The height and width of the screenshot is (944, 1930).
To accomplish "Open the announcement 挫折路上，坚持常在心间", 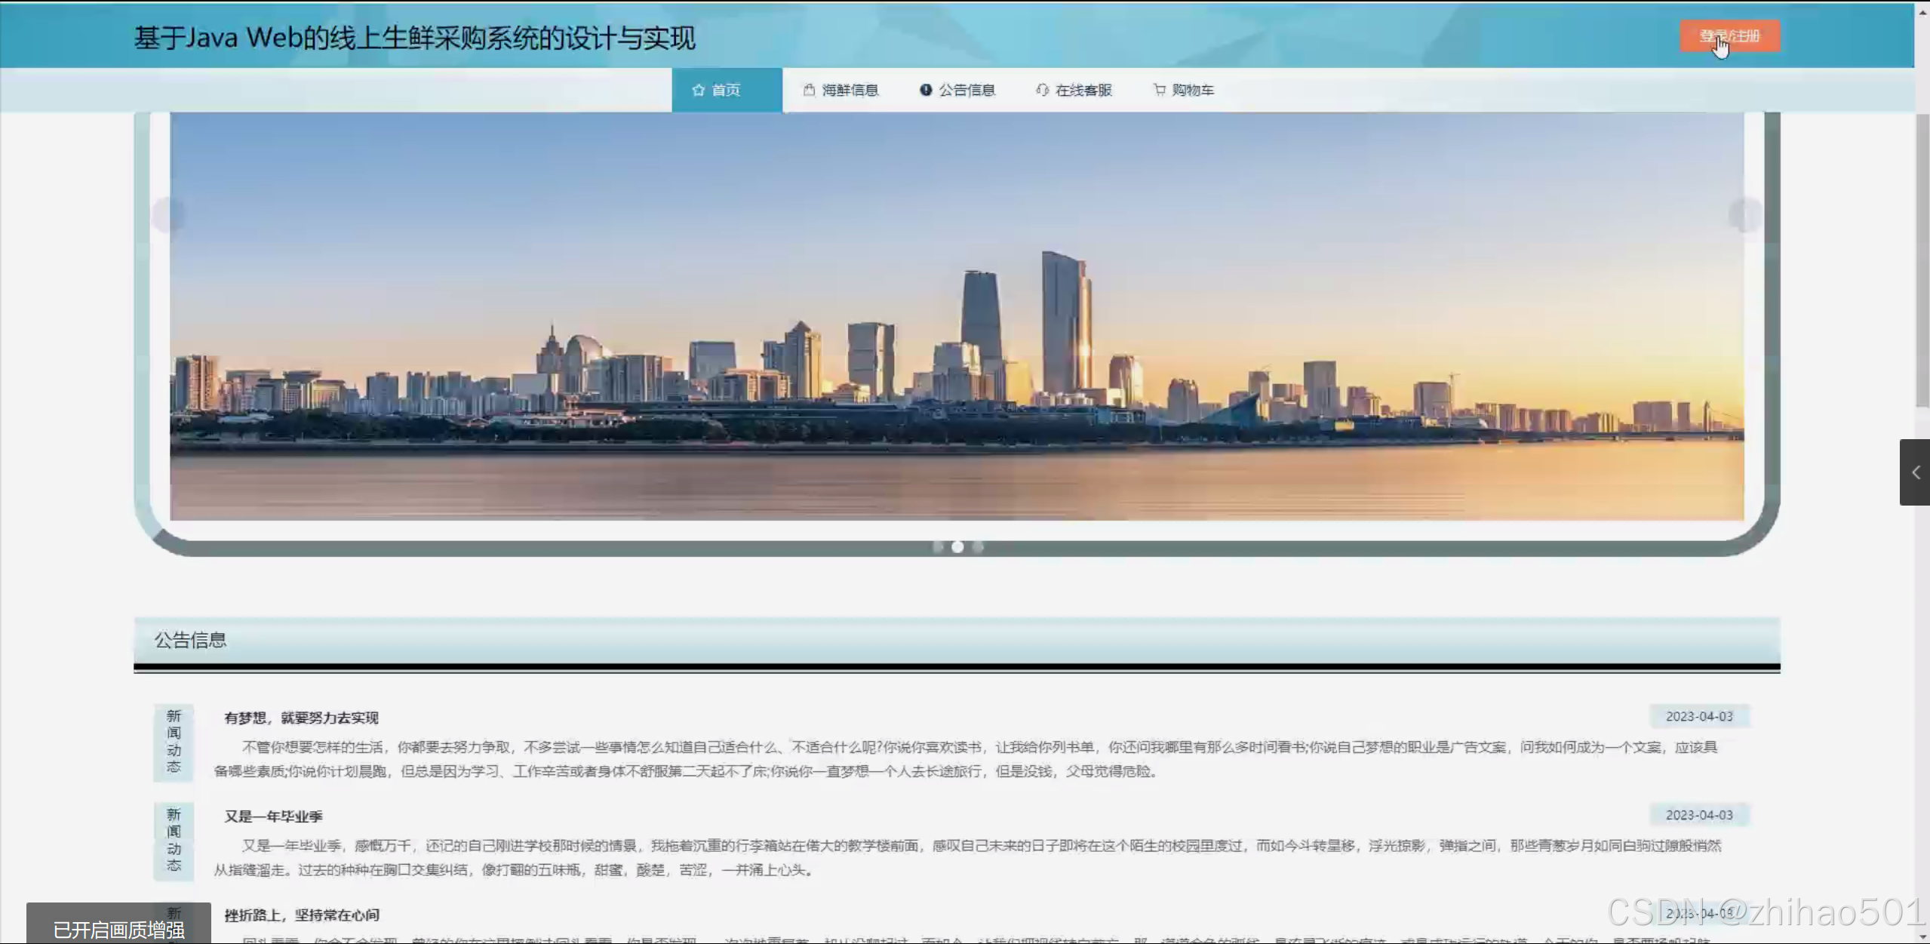I will 302,915.
